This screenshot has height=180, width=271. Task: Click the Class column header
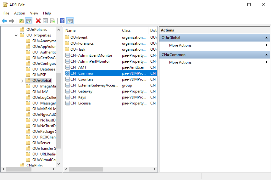coord(134,31)
